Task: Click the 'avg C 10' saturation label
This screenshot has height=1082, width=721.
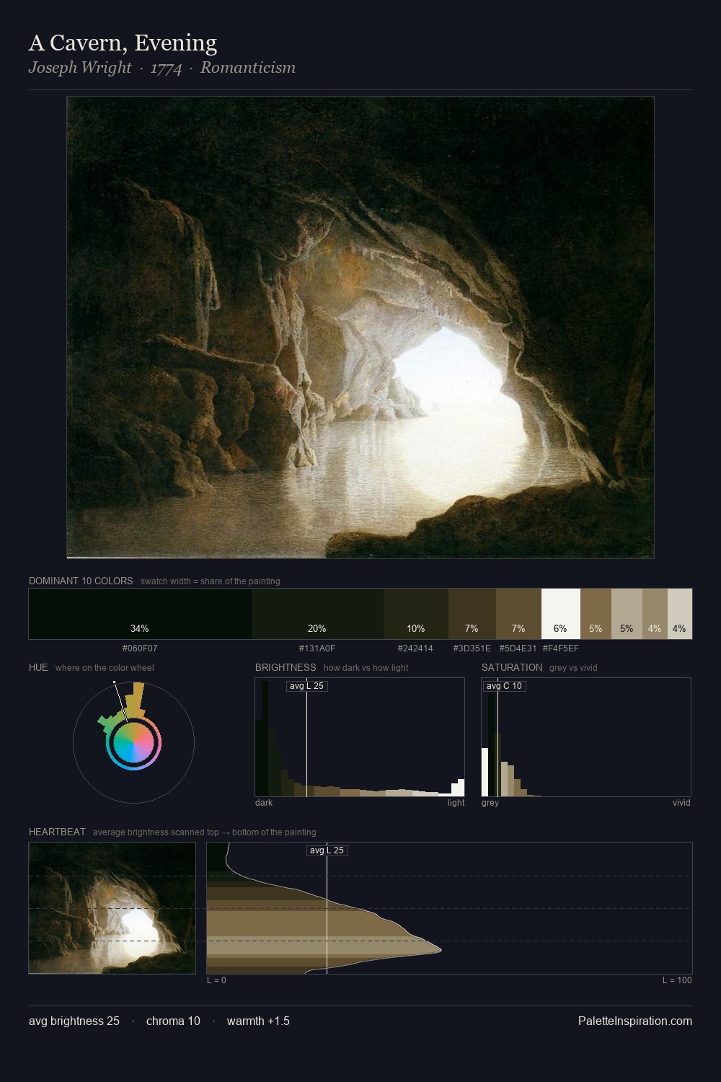Action: tap(504, 686)
